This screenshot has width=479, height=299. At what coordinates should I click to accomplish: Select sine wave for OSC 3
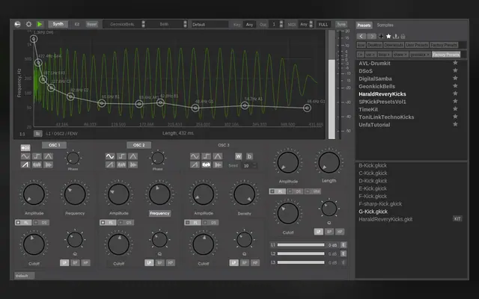pyautogui.click(x=195, y=156)
